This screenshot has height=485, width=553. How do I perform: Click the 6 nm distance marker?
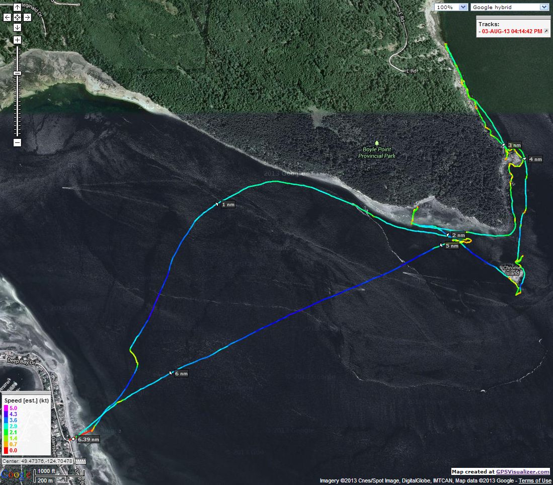[x=181, y=373]
